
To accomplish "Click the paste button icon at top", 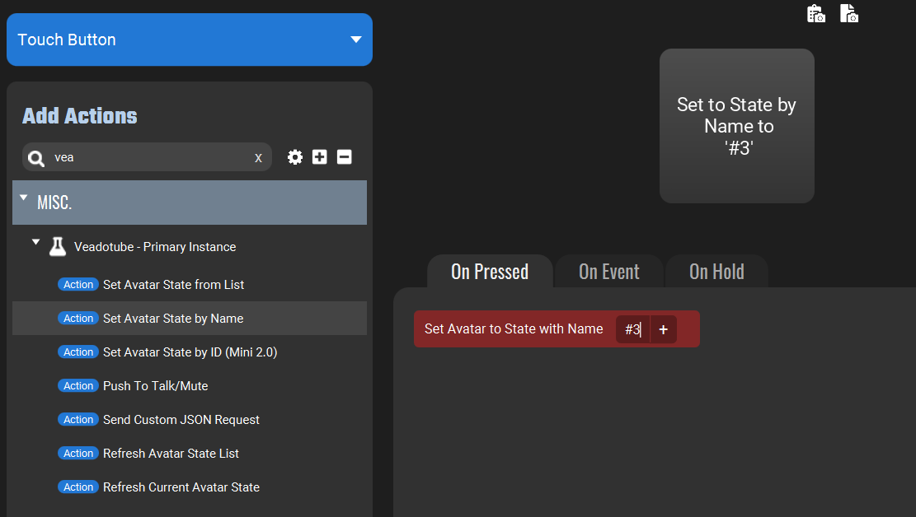I will [x=816, y=13].
